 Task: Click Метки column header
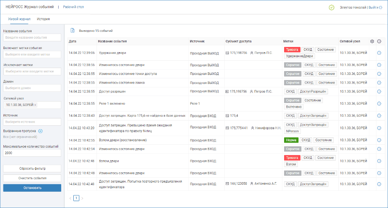click(x=288, y=41)
